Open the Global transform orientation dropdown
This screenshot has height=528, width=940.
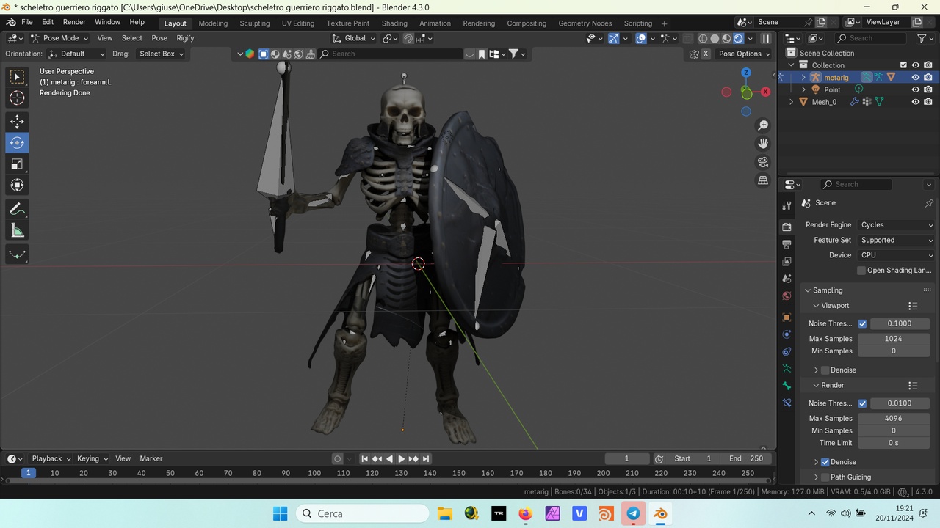(x=354, y=38)
